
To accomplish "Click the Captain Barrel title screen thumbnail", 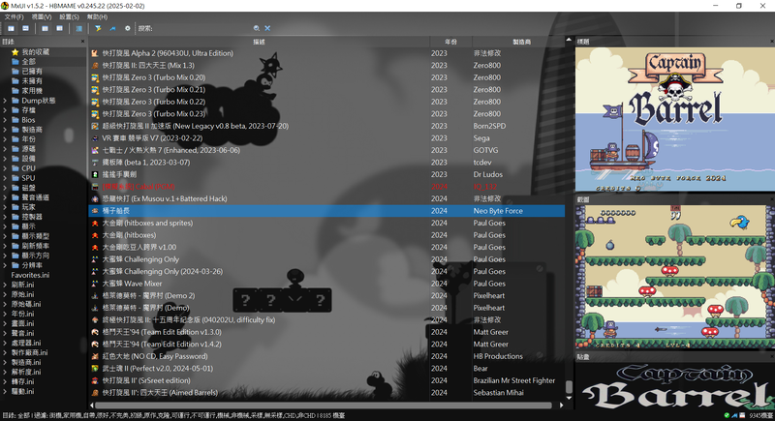I will pos(674,119).
